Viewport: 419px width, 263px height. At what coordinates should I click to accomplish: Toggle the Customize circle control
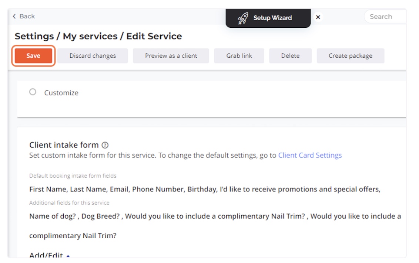(33, 93)
